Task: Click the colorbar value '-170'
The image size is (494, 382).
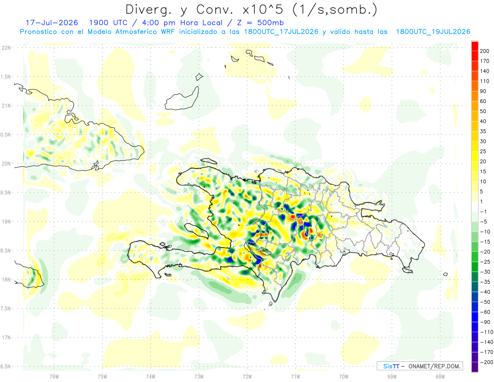Action: click(x=486, y=352)
